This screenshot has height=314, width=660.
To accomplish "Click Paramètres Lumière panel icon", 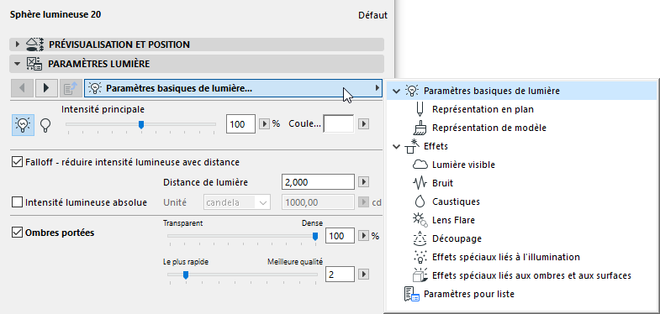I will tap(34, 64).
